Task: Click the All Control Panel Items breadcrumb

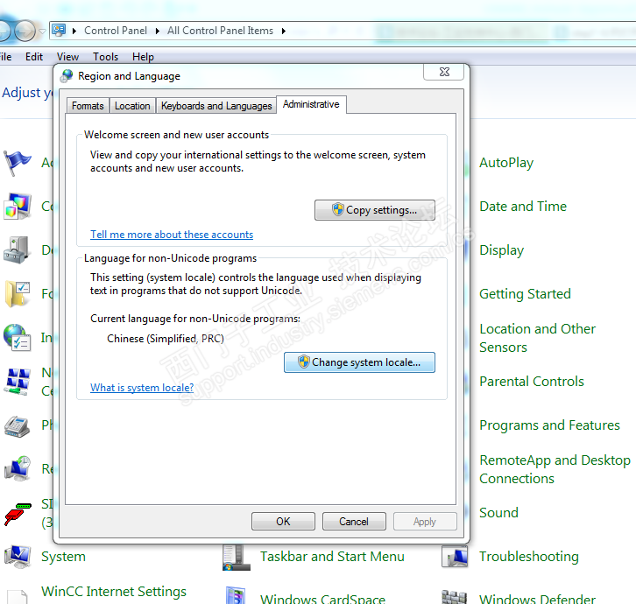Action: pyautogui.click(x=220, y=31)
